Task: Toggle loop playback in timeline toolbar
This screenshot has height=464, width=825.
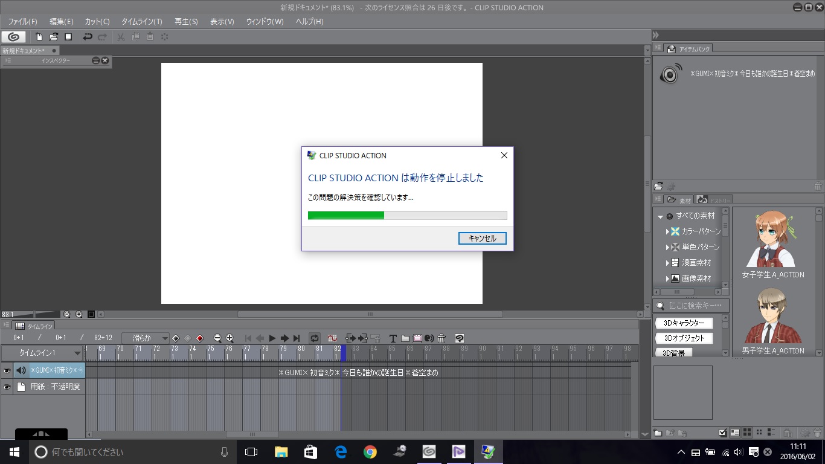Action: [315, 338]
